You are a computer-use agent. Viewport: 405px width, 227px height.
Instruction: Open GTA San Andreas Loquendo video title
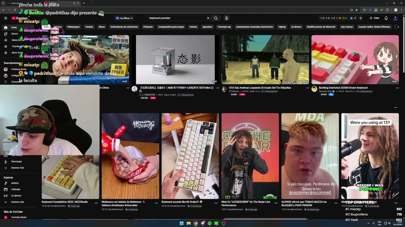pyautogui.click(x=260, y=88)
